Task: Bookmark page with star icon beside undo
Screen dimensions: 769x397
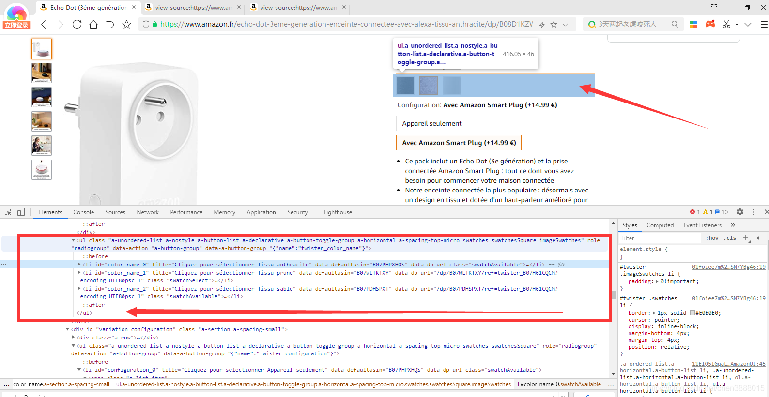Action: coord(126,24)
